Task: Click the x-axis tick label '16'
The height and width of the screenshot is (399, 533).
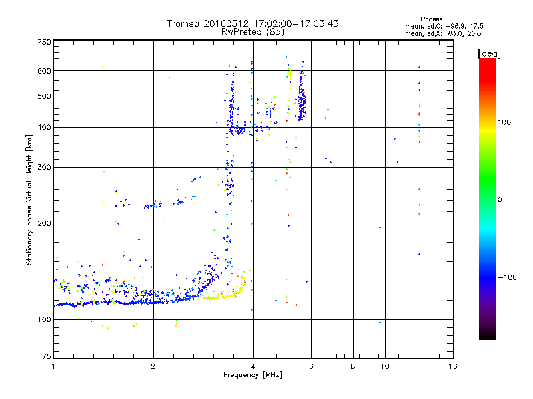Action: (453, 366)
